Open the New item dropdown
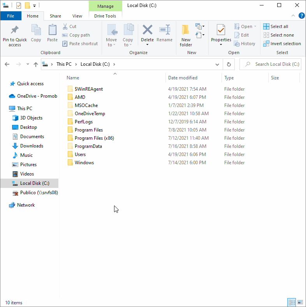Viewport: 306px width, 307px height. pos(200,26)
